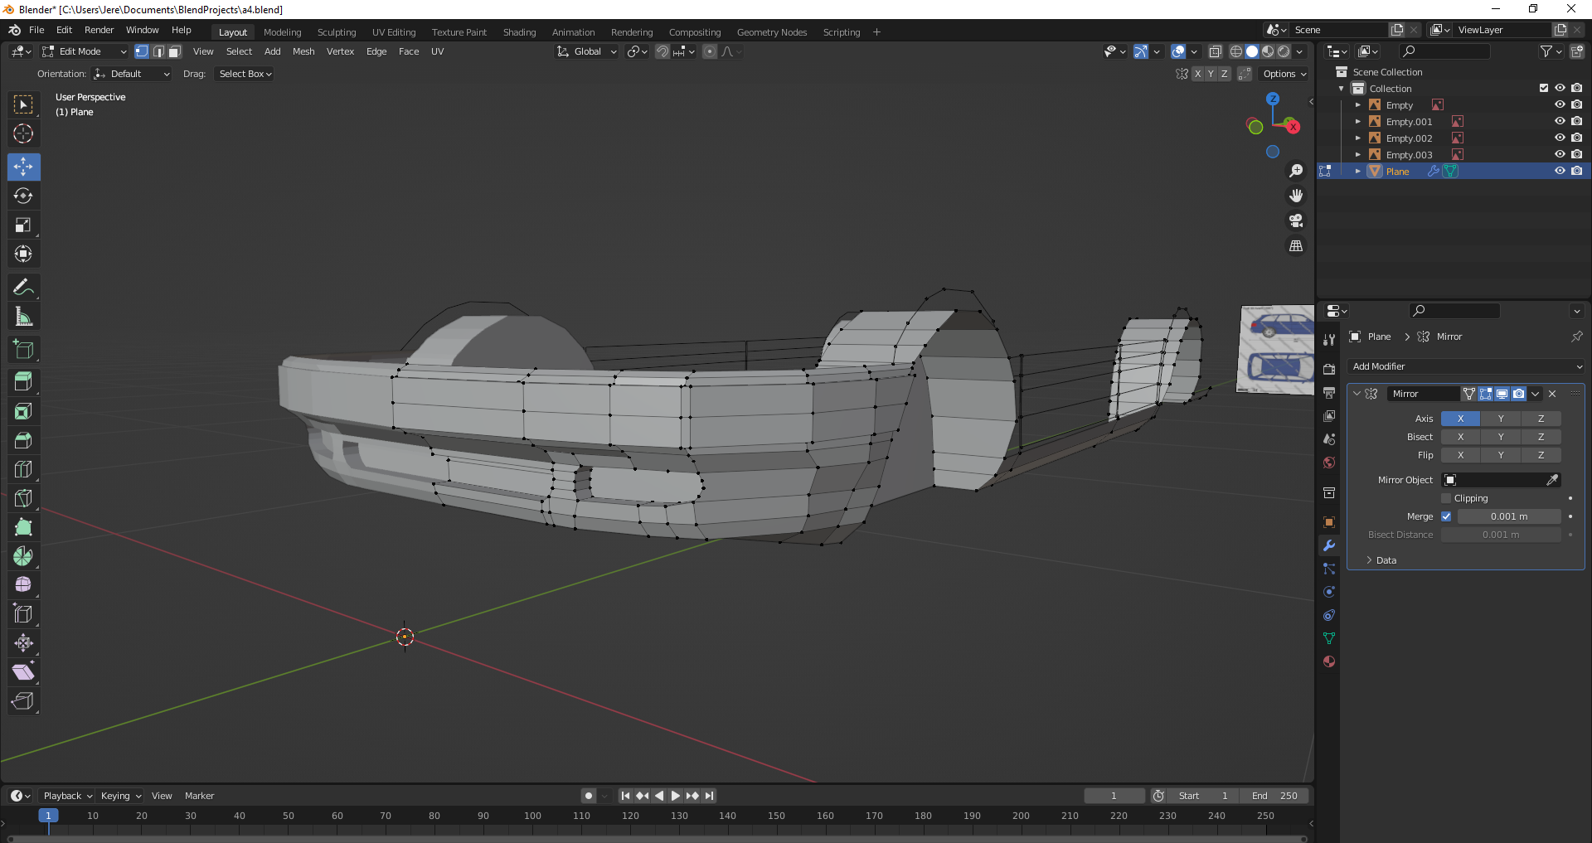Select the Scale tool
This screenshot has width=1592, height=843.
point(23,225)
